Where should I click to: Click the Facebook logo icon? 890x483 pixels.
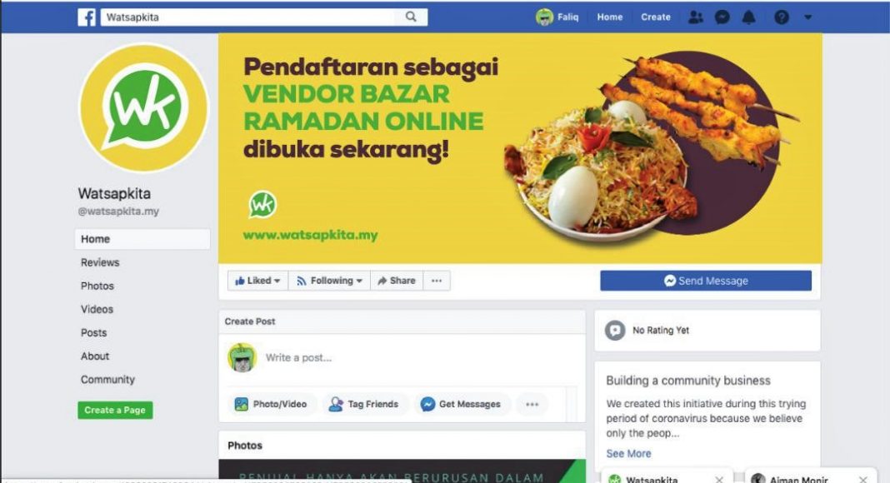tap(87, 17)
